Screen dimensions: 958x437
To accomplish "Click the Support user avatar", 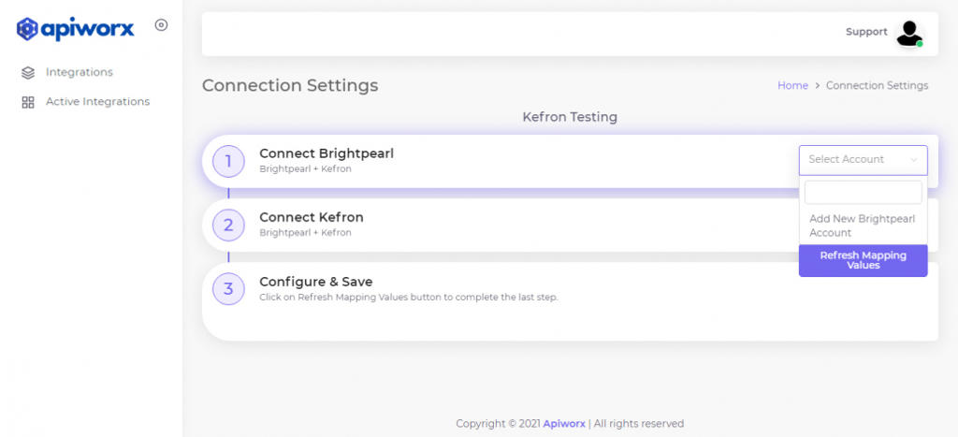I will pos(909,34).
